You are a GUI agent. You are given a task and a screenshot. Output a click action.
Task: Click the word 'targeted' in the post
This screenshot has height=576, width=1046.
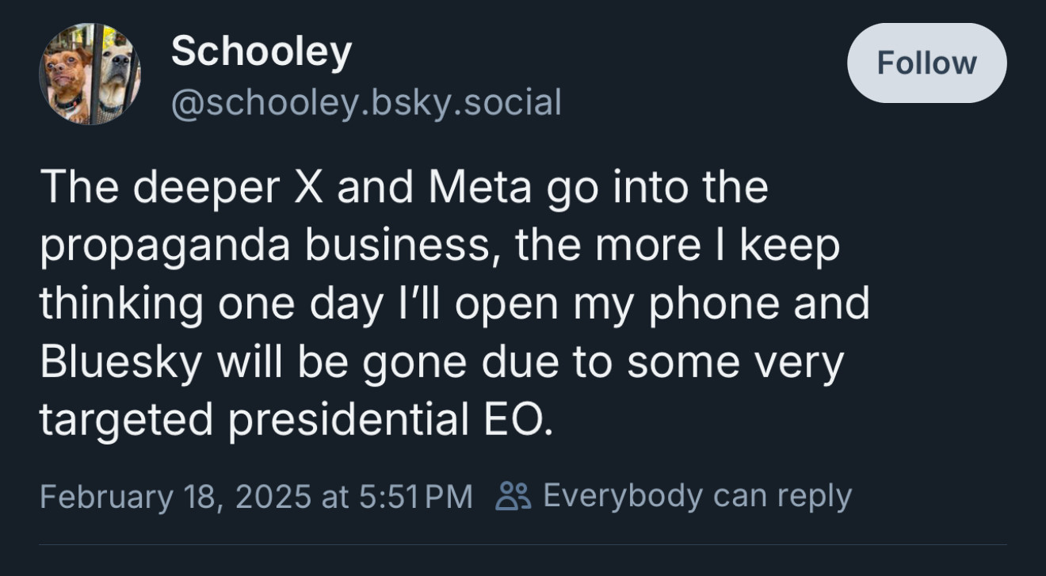(x=127, y=421)
